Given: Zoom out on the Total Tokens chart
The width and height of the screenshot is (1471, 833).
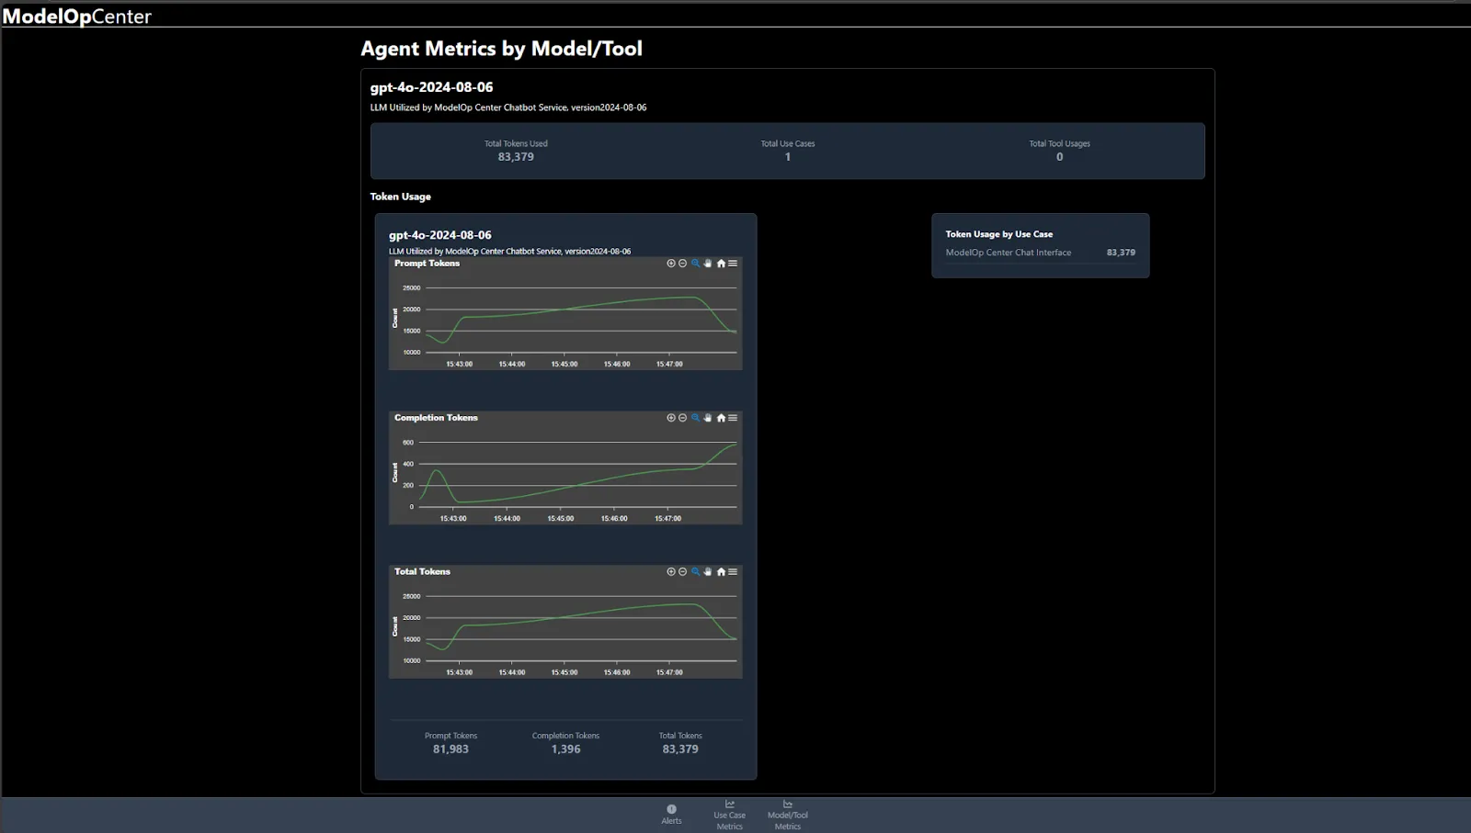Looking at the screenshot, I should (x=683, y=572).
